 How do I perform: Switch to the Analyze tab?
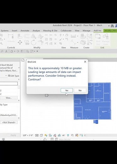coord(36,31)
